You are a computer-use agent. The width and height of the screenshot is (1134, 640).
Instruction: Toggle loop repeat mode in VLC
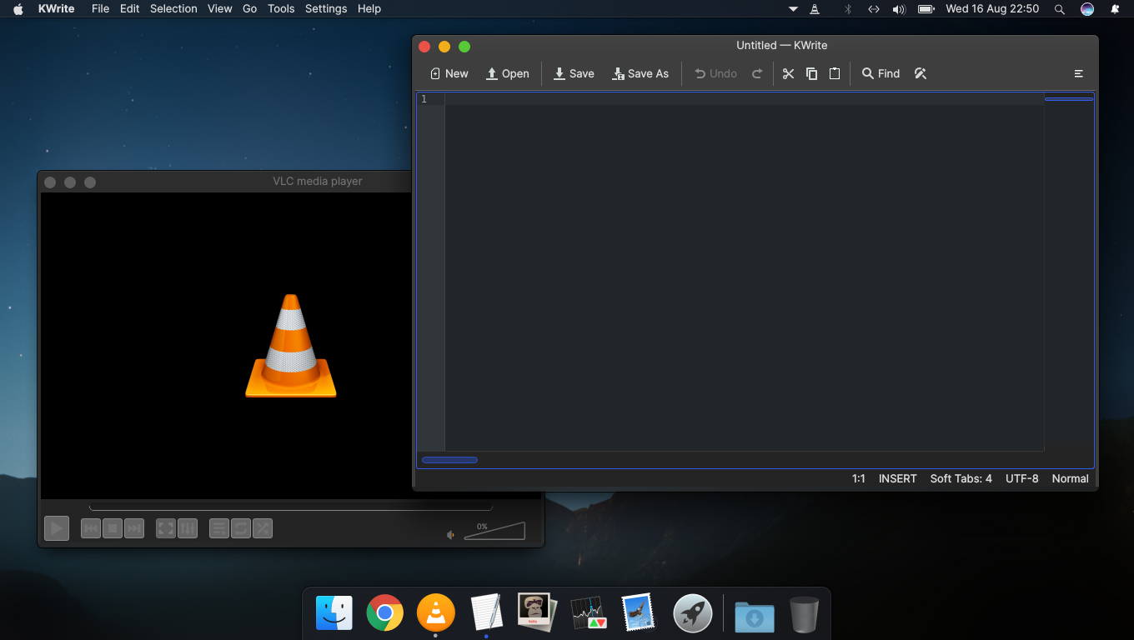[x=241, y=528]
